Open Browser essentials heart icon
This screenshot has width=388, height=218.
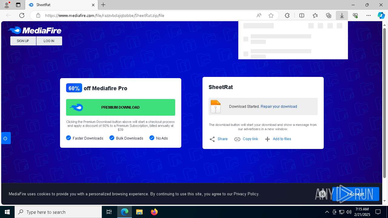[355, 15]
